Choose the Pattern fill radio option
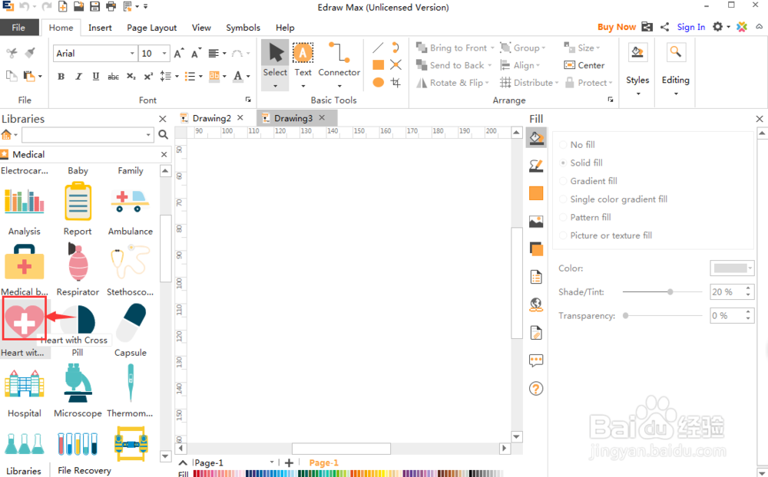This screenshot has width=768, height=477. point(563,217)
